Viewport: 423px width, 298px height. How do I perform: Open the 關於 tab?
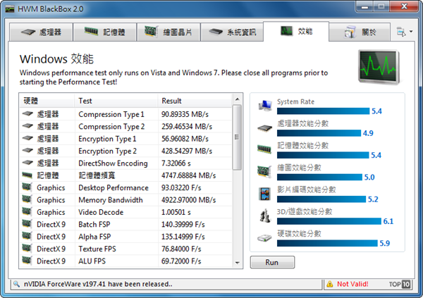tap(360, 32)
